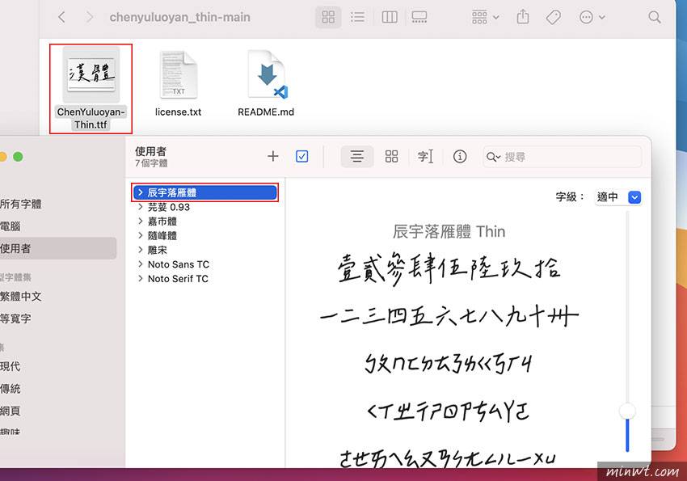Switch Font Book to custom text view
Image resolution: width=687 pixels, height=481 pixels.
pyautogui.click(x=425, y=156)
